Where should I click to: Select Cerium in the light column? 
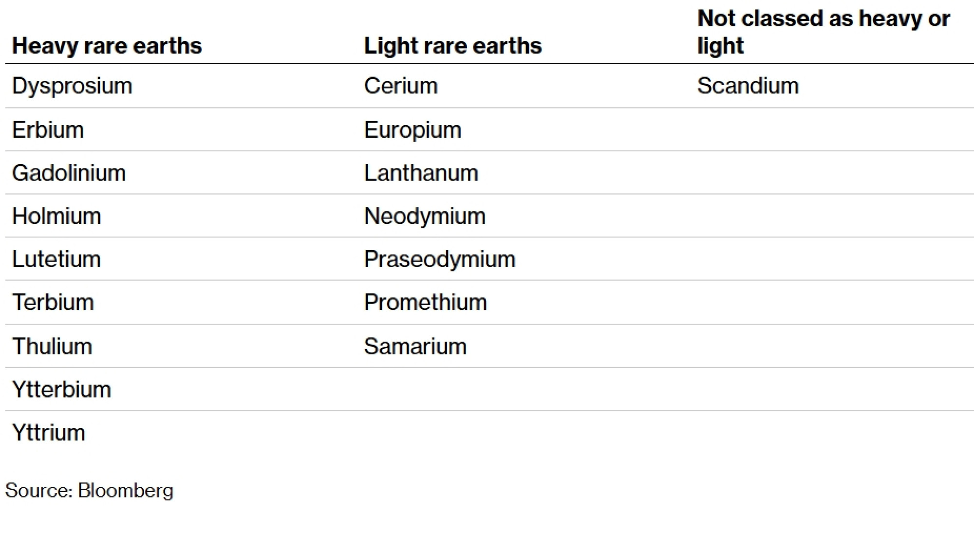tap(401, 86)
